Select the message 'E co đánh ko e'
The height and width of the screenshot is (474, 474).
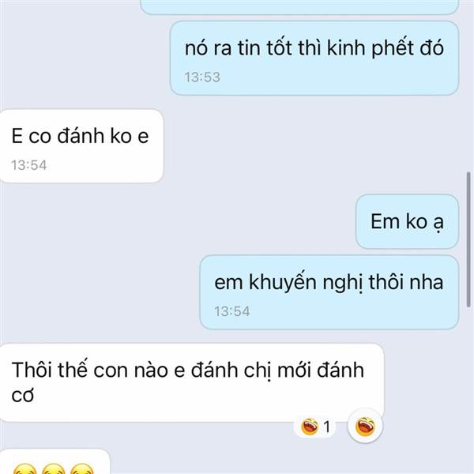[81, 146]
